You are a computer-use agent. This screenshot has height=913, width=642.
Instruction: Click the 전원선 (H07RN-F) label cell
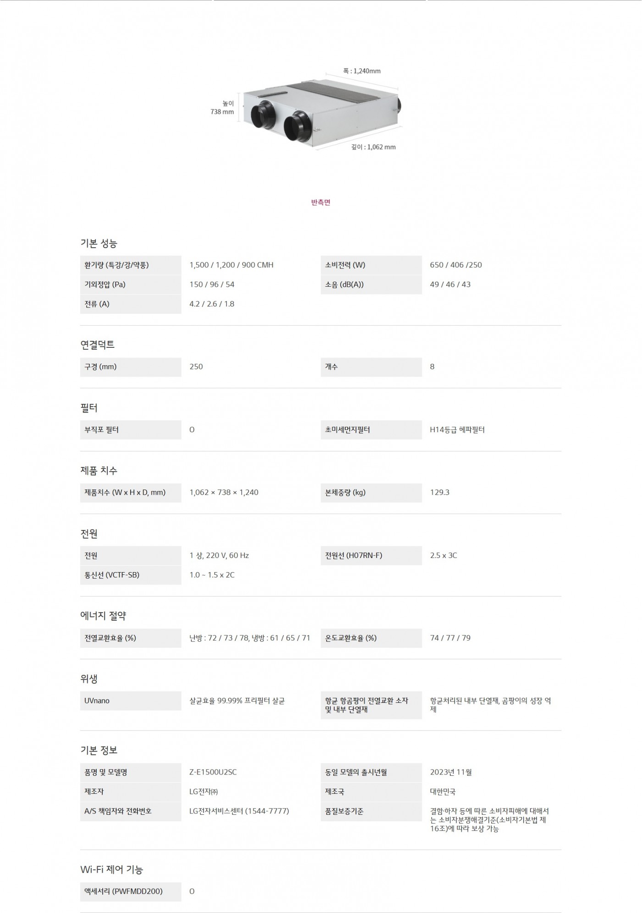[x=371, y=556]
